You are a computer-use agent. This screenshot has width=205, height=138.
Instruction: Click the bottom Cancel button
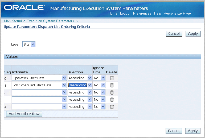[x=174, y=131]
